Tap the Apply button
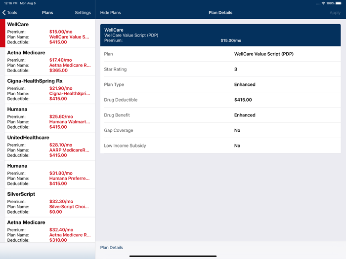Viewport: 346px width, 259px height. tap(335, 12)
